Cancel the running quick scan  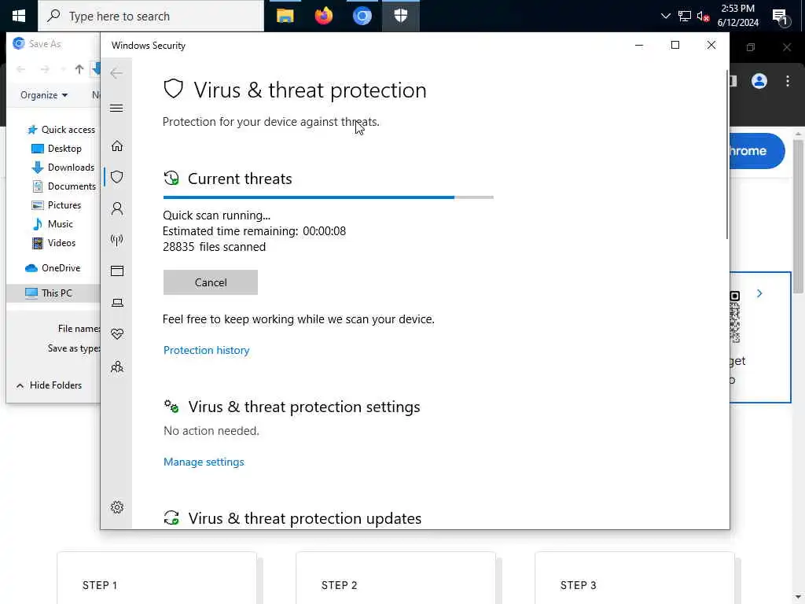[x=211, y=282]
